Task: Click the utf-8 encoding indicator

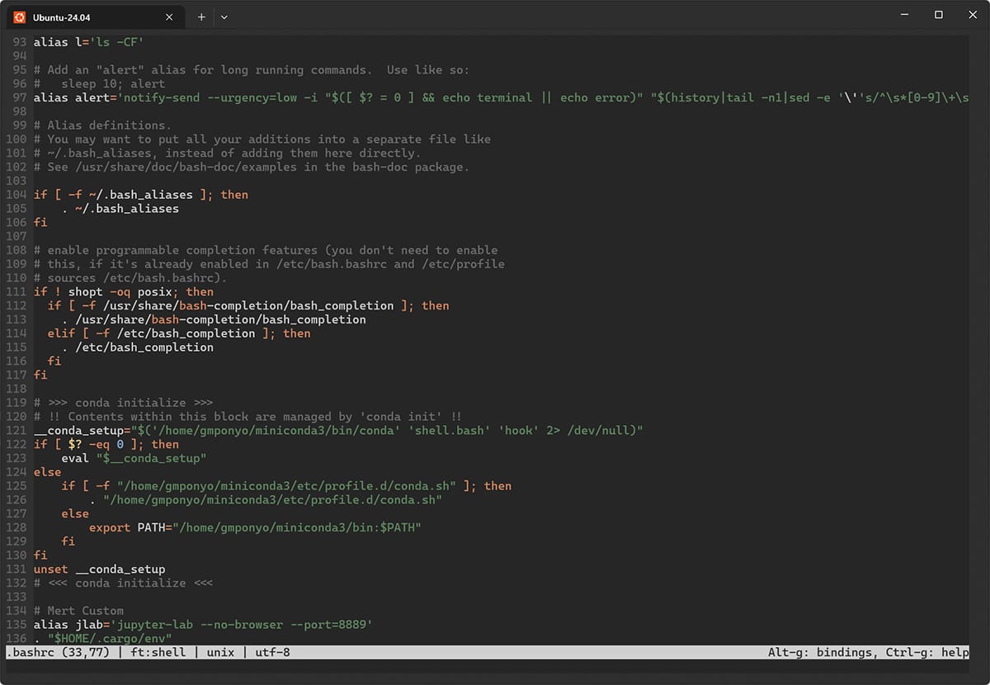Action: (x=272, y=653)
